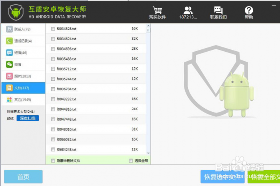Image resolution: width=280 pixels, height=186 pixels.
Task: Click the file list scroll up arrow
Action: pyautogui.click(x=148, y=26)
